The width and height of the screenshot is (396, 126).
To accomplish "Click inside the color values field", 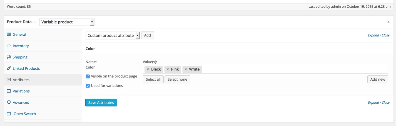I will [295, 69].
